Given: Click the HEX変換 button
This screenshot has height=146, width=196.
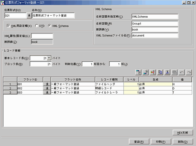Looking at the screenshot, I should (183, 133).
